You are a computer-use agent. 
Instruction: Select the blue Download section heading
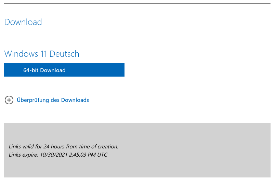point(23,22)
